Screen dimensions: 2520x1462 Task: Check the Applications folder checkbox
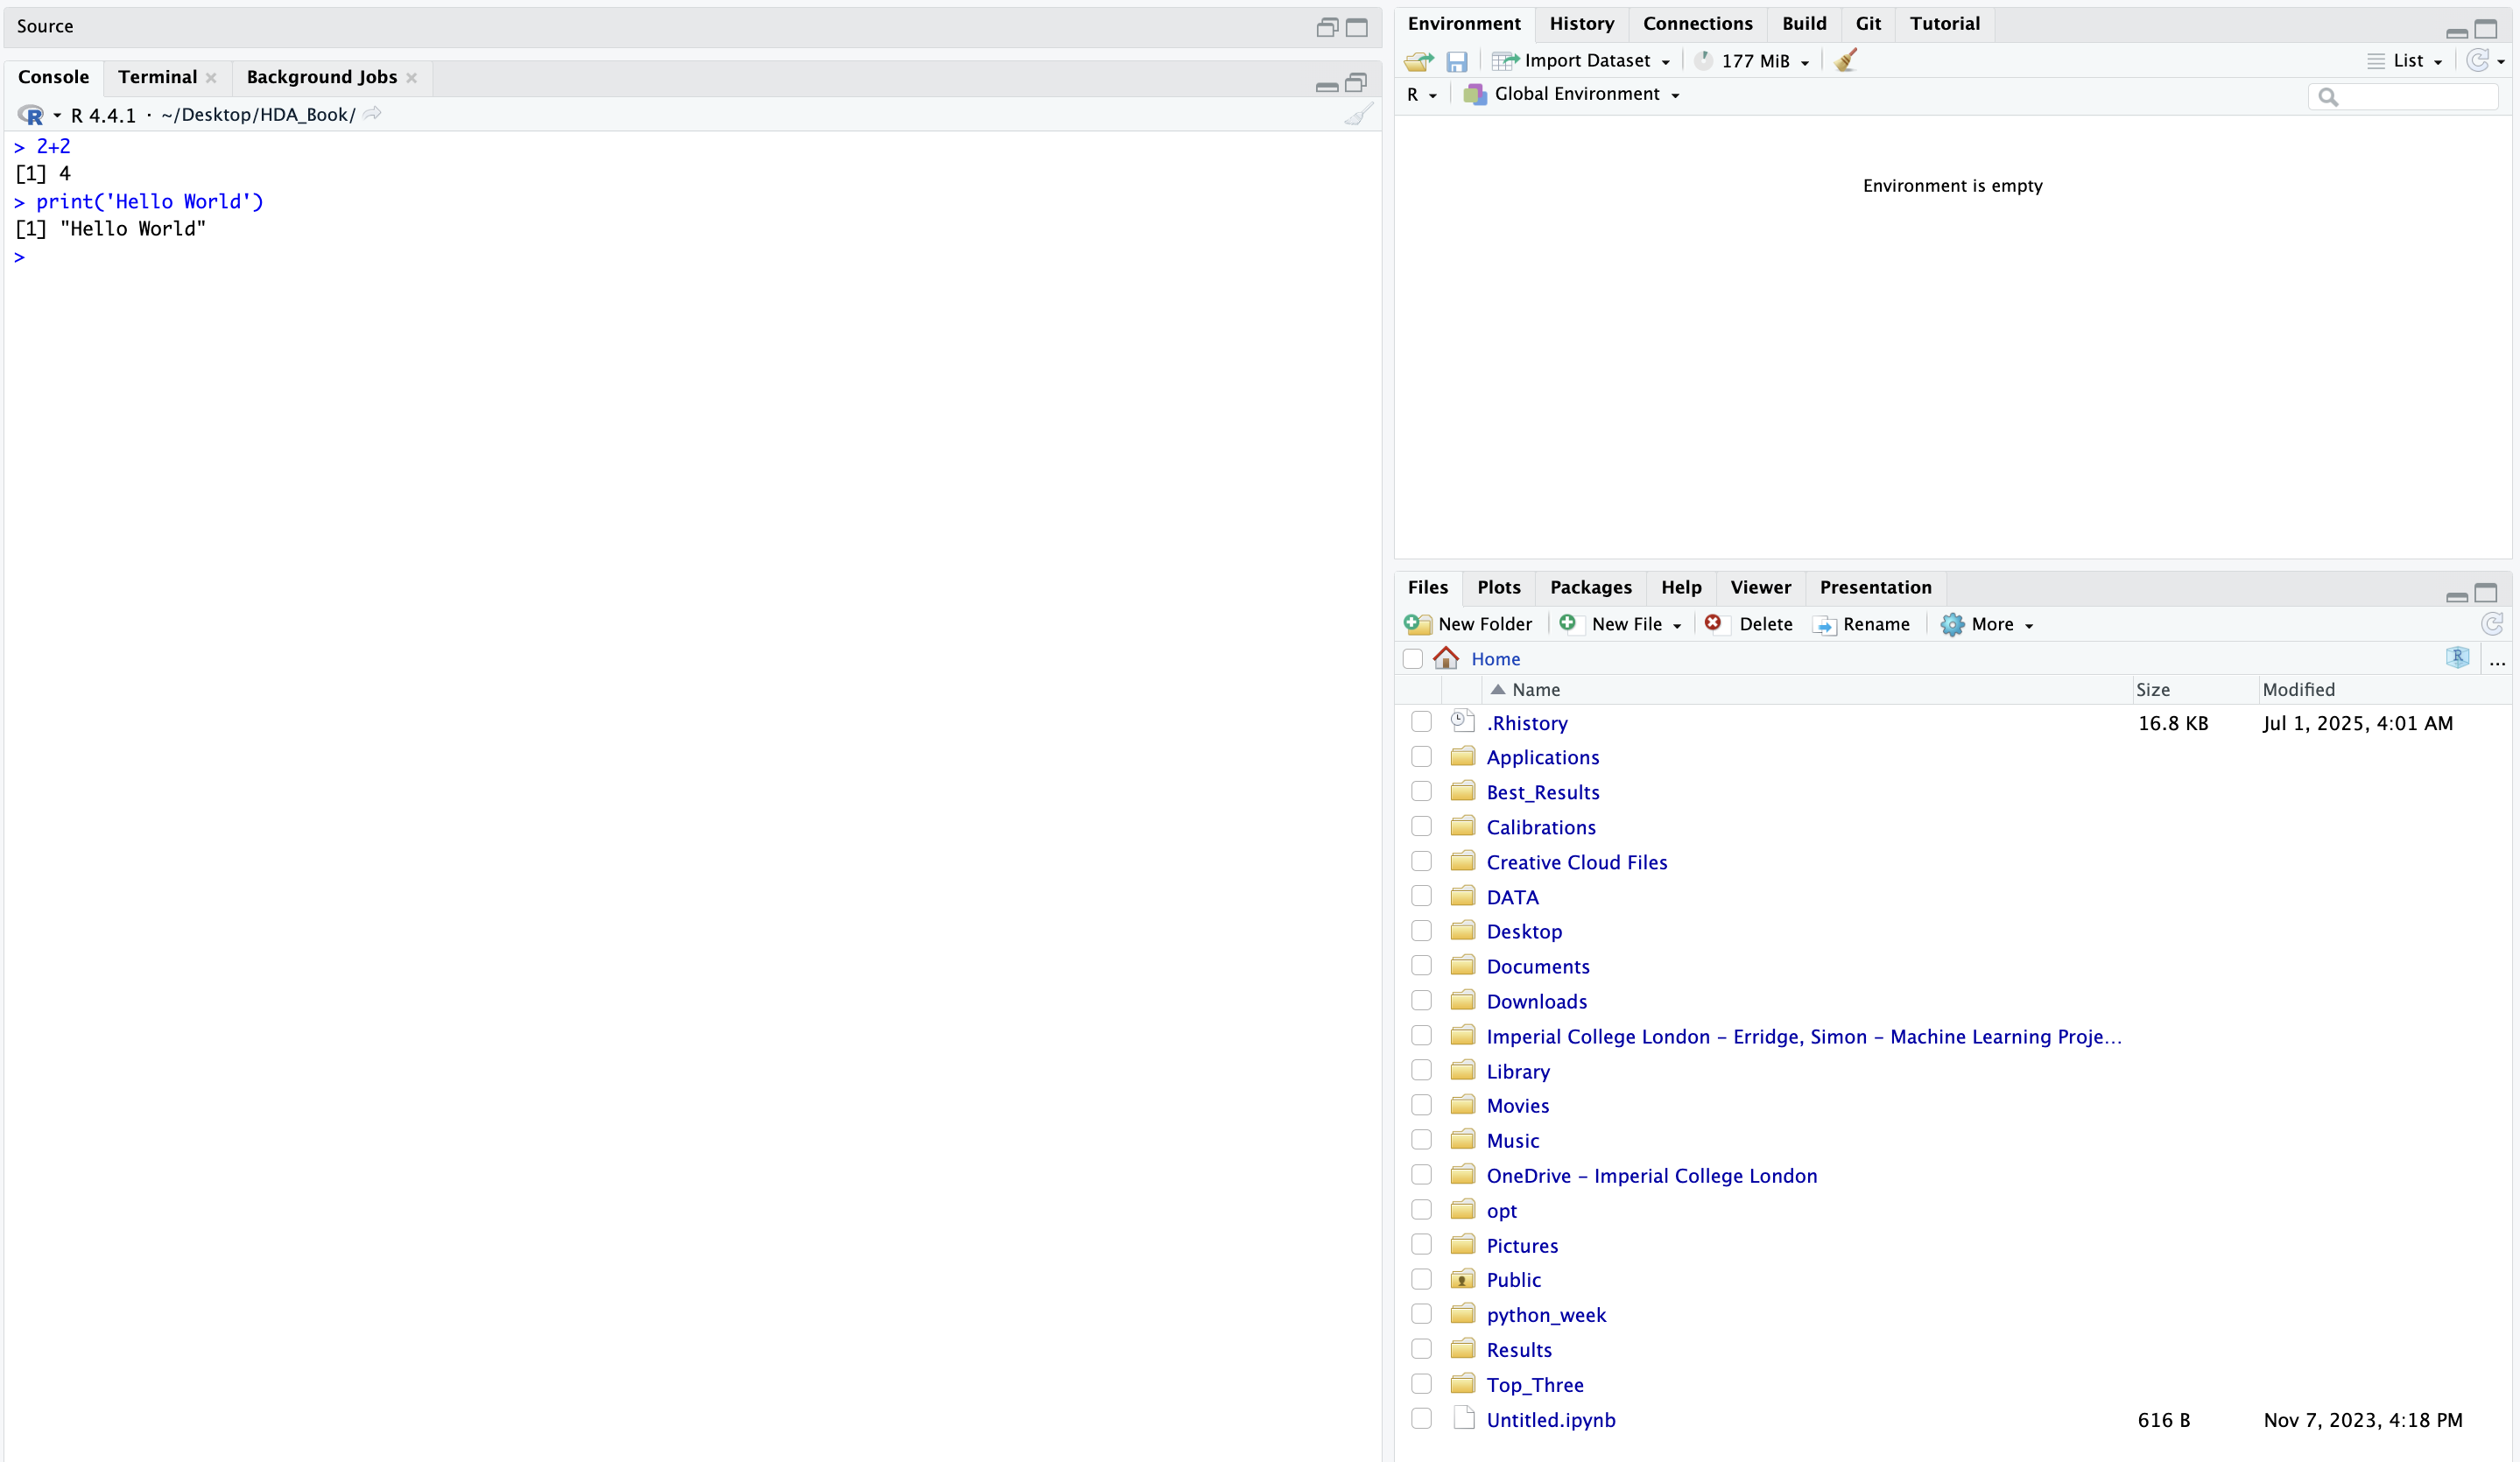[x=1421, y=757]
